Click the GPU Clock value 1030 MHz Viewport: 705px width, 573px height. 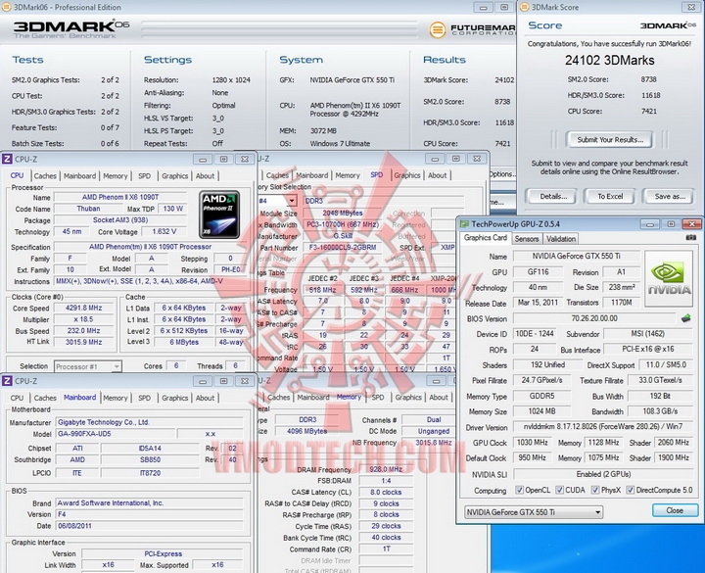coord(533,443)
